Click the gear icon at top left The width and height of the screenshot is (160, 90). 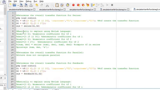pos(4,2)
